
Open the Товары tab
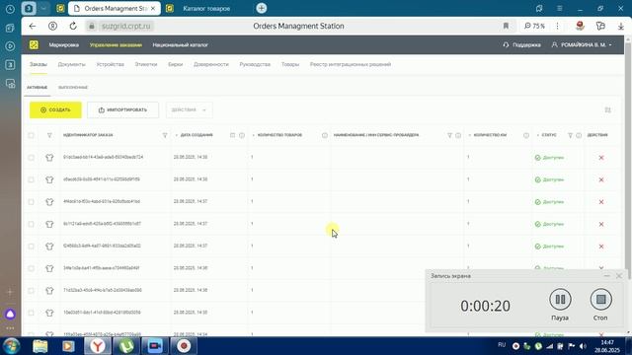(290, 64)
